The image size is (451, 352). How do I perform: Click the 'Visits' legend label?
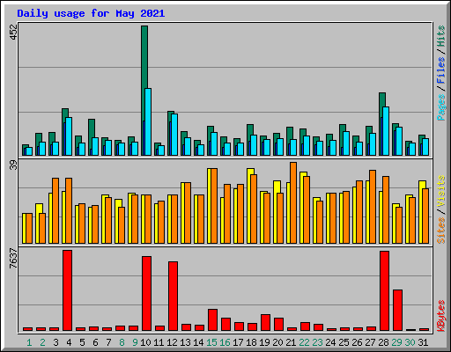click(x=441, y=191)
